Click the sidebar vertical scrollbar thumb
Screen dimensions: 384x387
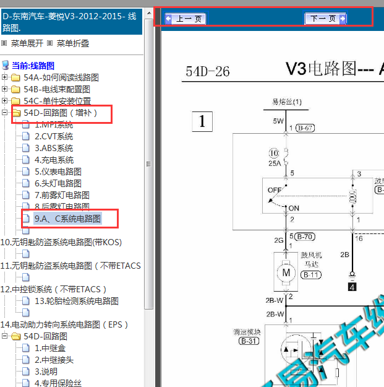click(x=149, y=164)
